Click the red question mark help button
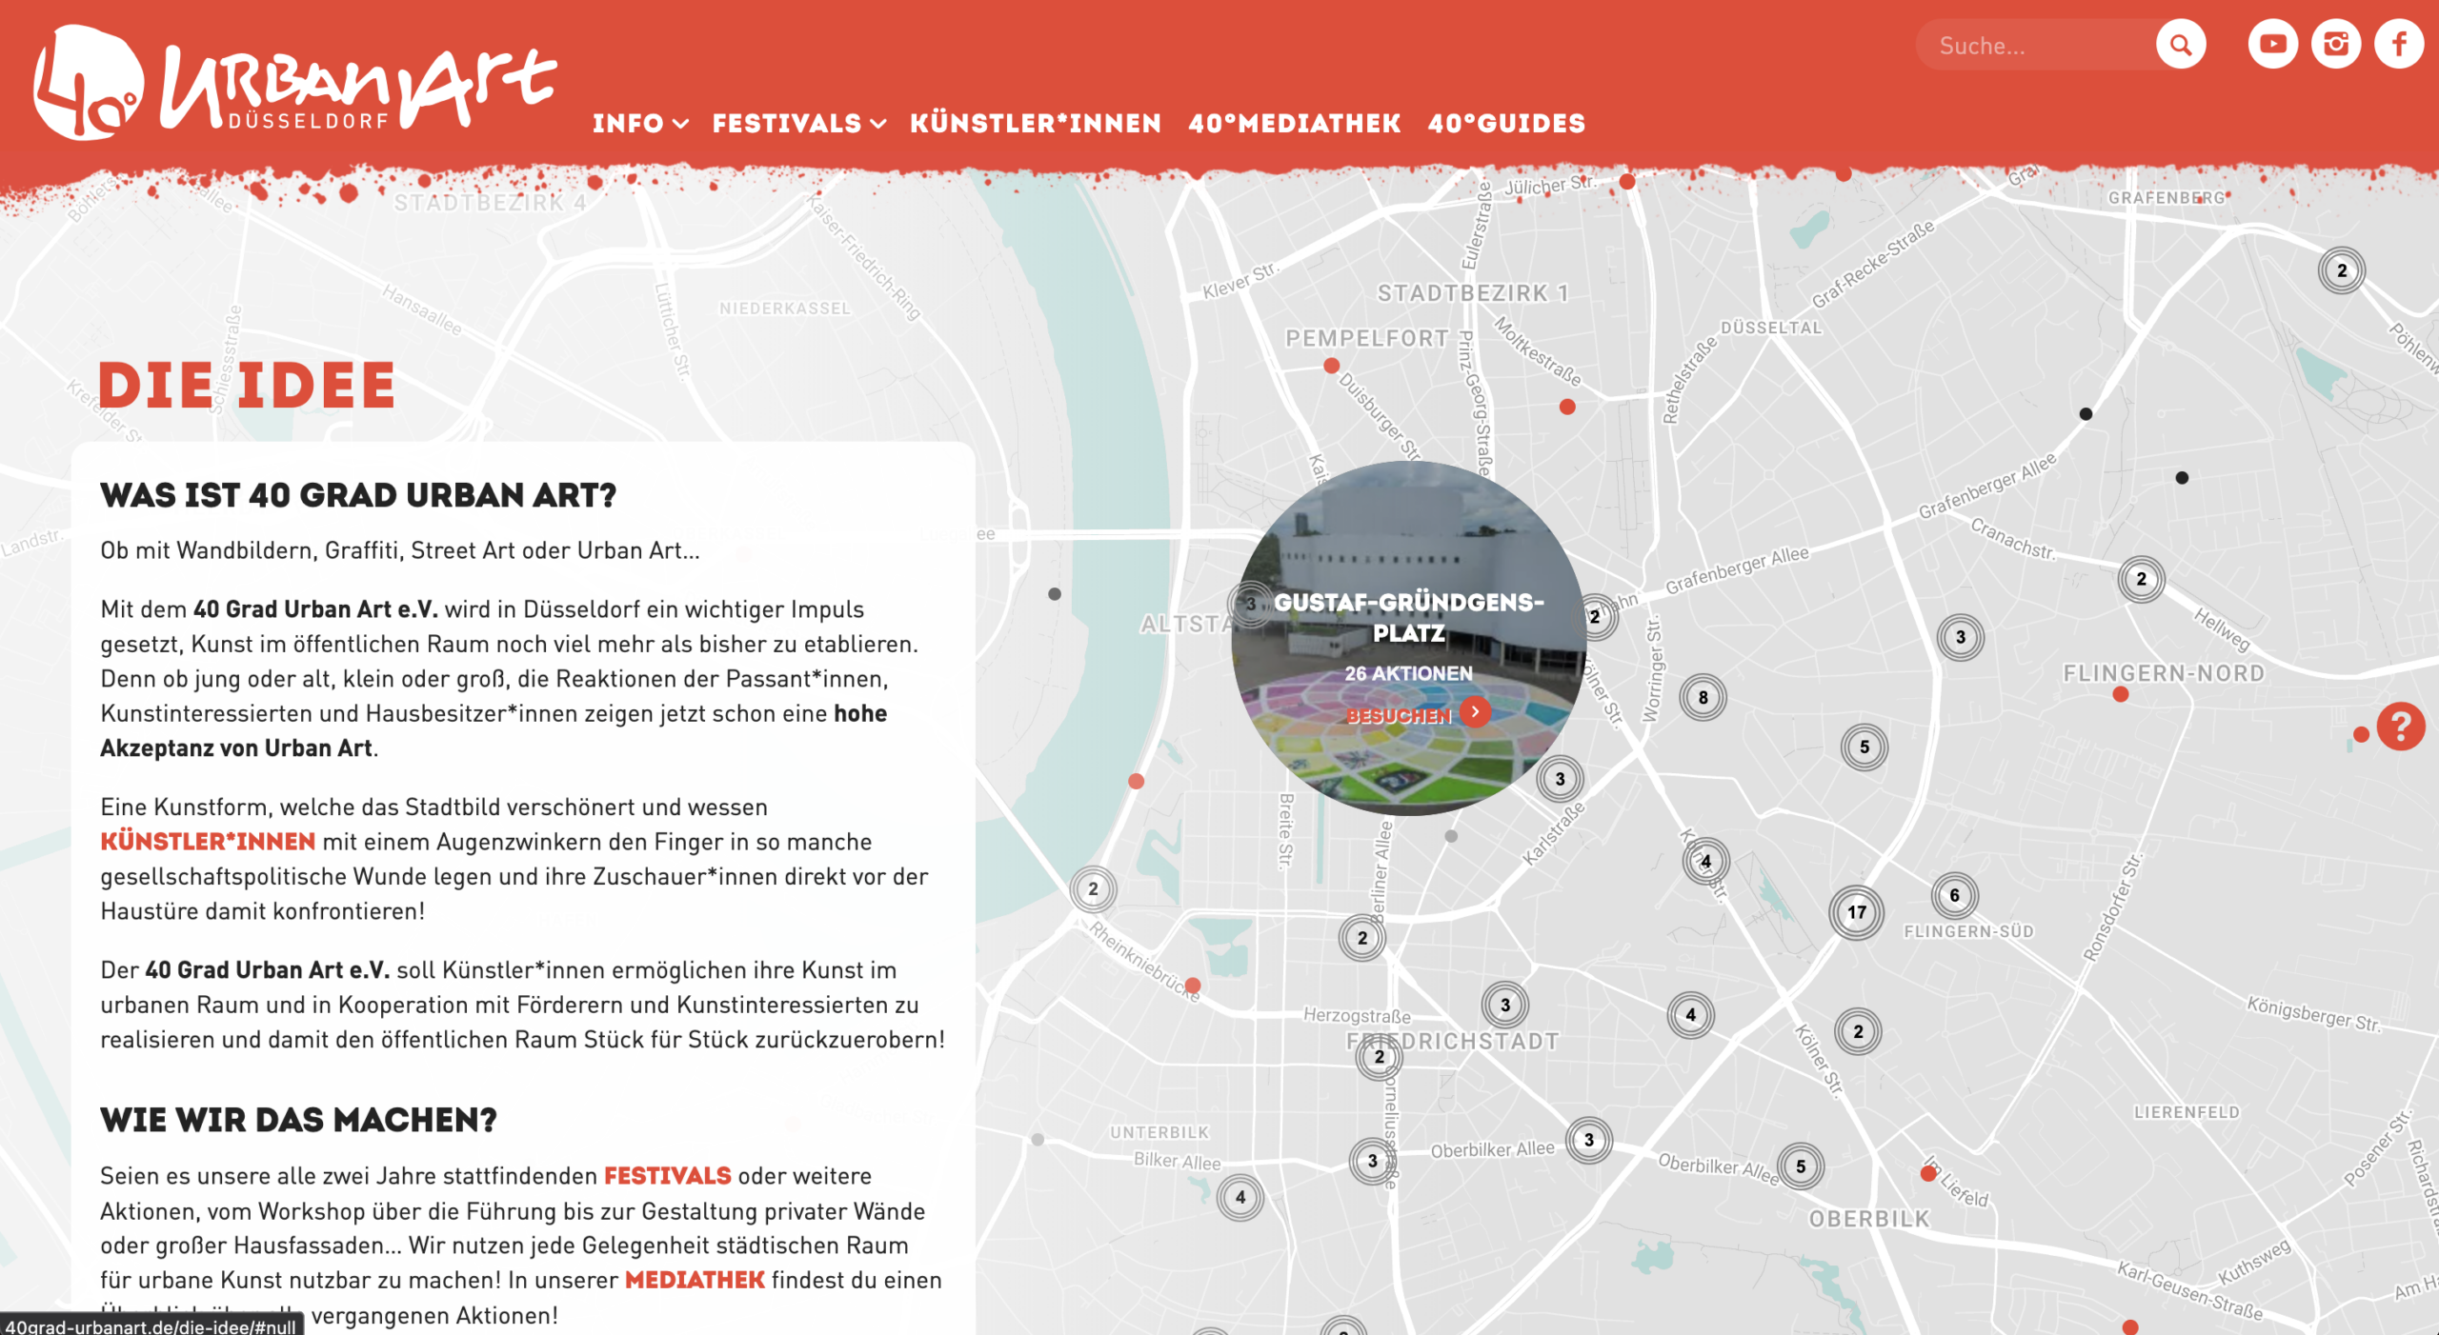 coord(2400,727)
